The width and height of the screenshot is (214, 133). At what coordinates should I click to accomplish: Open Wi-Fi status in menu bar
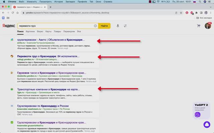158,2
